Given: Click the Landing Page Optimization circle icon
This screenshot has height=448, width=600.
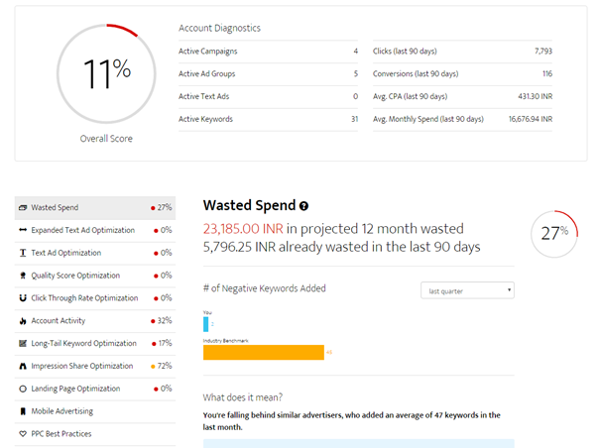Looking at the screenshot, I should 23,389.
